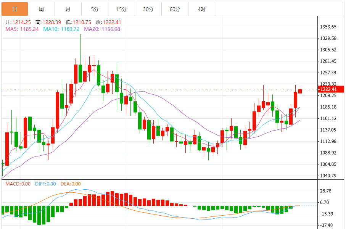This screenshot has width=346, height=229.
Task: Click the 低:1210.75 low price value
Action: click(x=78, y=22)
